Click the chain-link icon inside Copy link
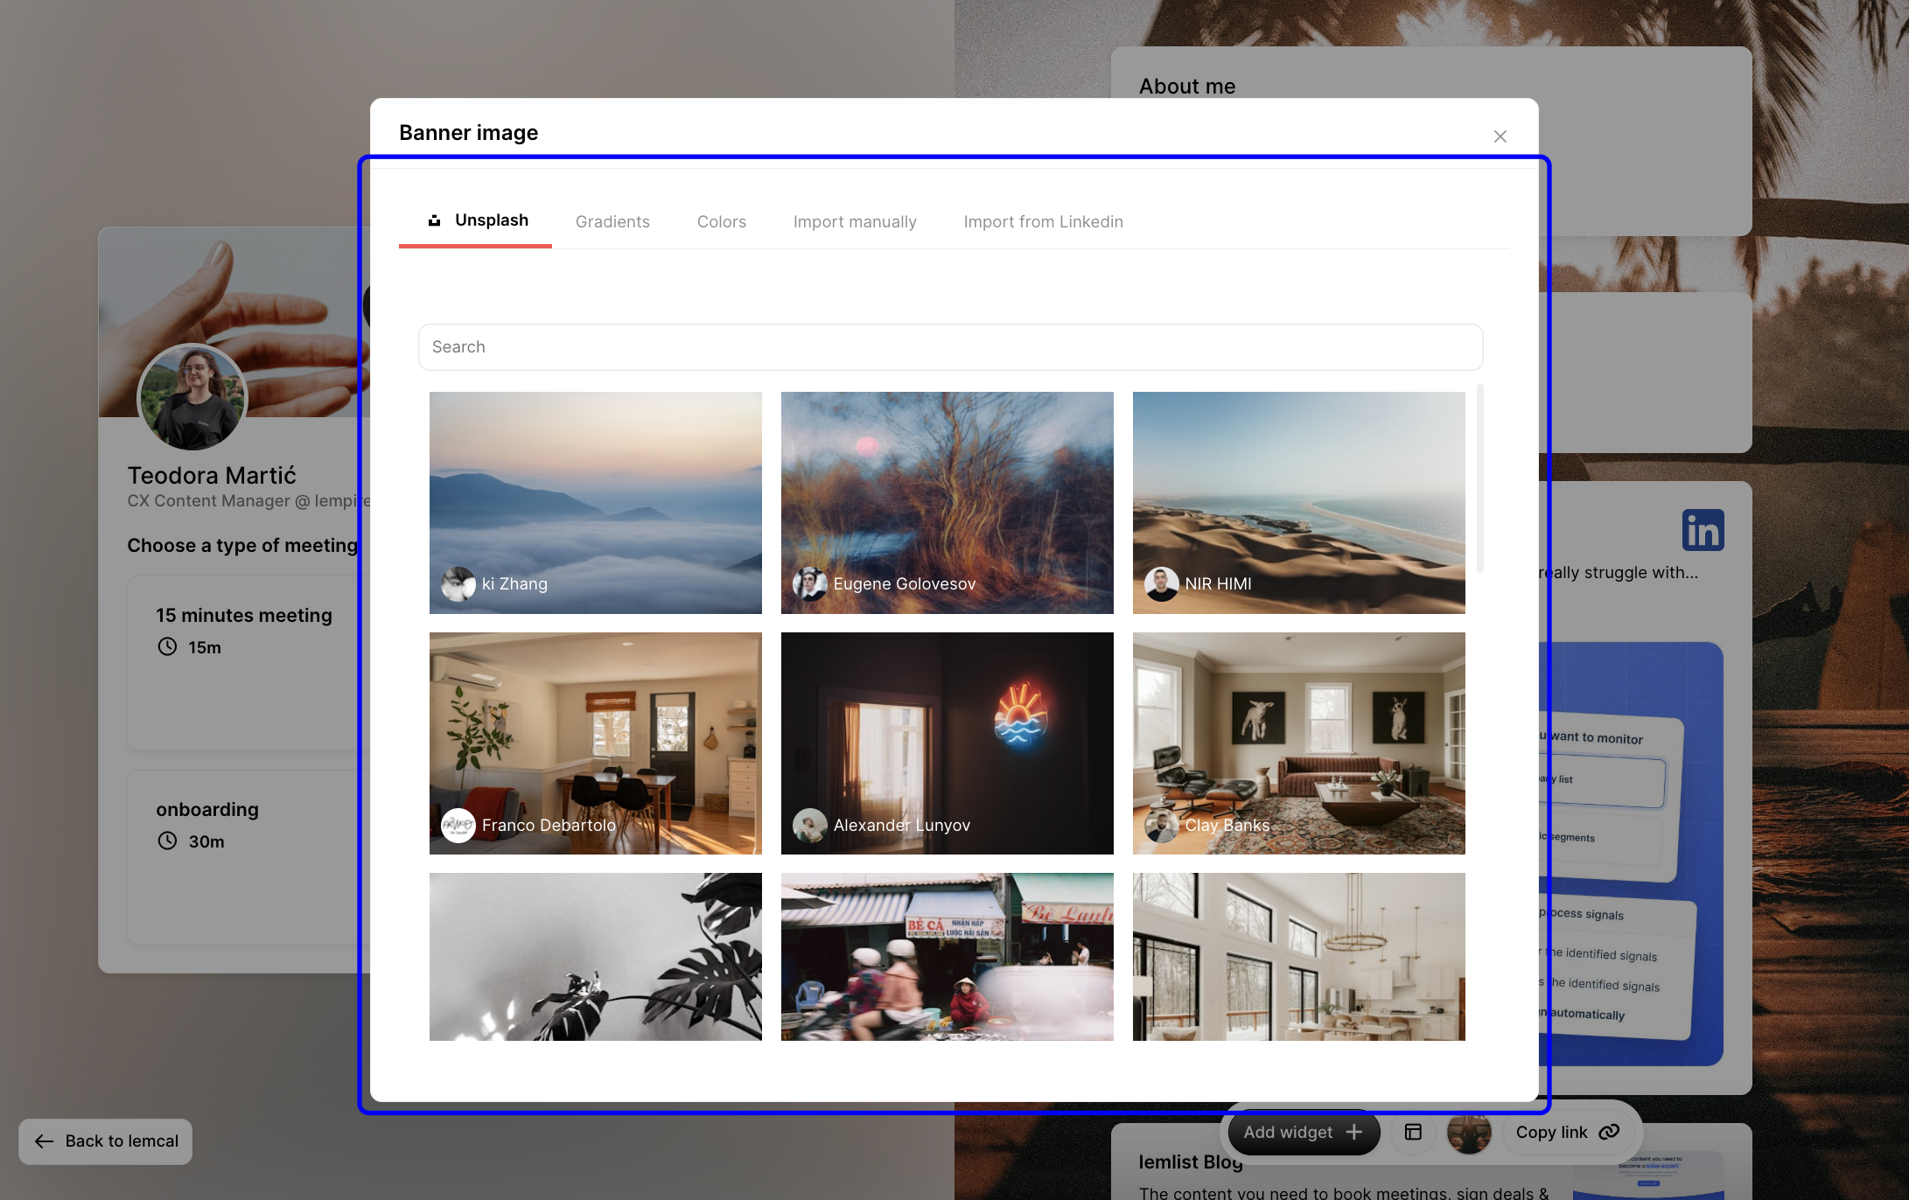 pos(1610,1131)
